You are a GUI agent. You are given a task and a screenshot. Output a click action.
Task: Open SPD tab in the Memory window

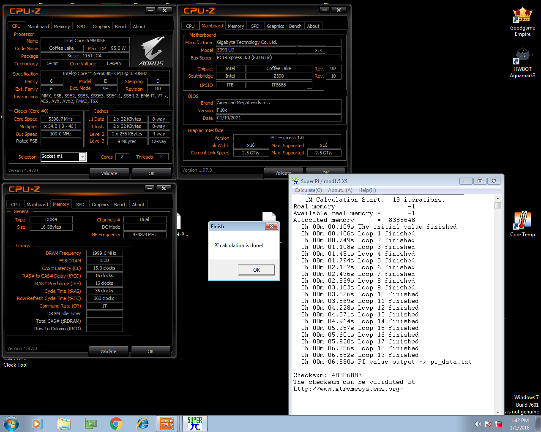(80, 205)
